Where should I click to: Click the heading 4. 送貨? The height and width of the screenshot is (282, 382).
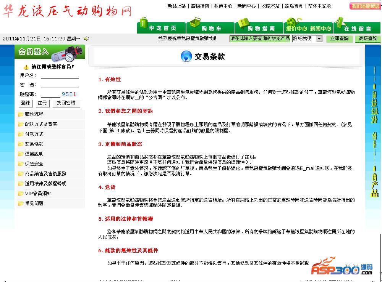coord(107,187)
